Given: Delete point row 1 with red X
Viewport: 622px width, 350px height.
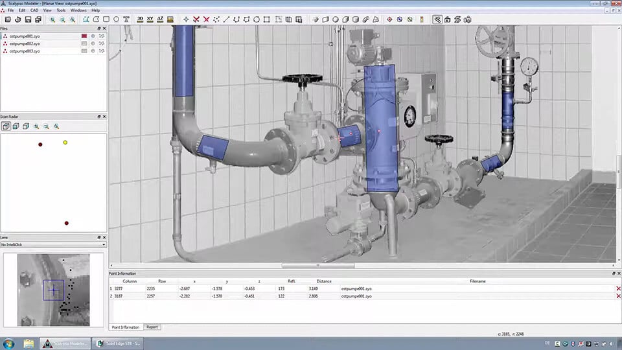Looking at the screenshot, I should [618, 288].
